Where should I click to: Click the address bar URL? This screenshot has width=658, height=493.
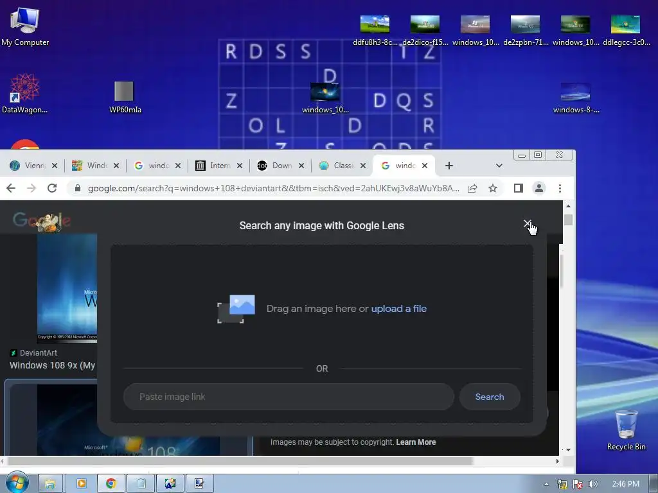coord(273,188)
